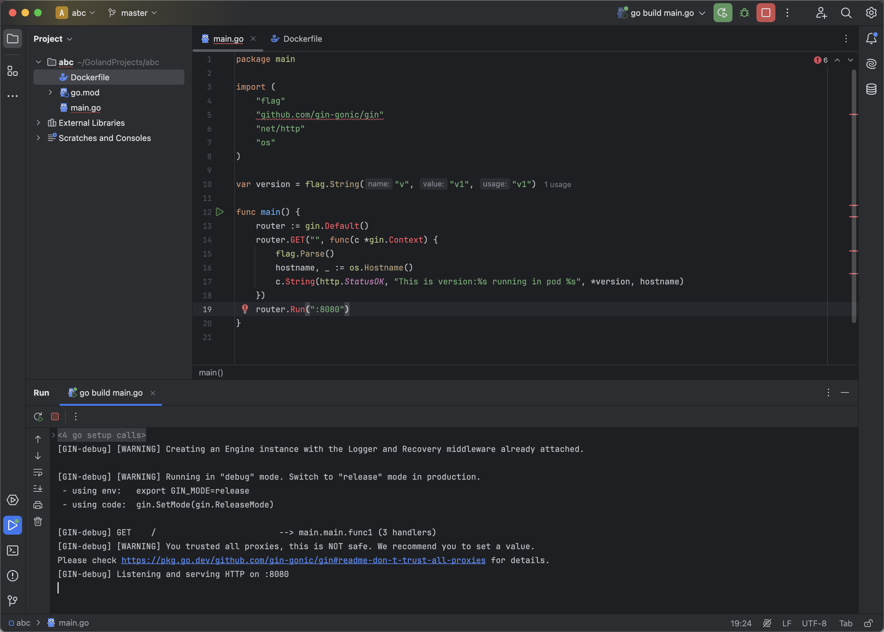Open caret position 19:24 go-to-line
This screenshot has height=632, width=884.
click(741, 623)
